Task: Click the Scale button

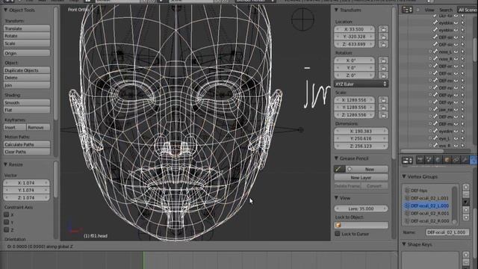Action: [x=27, y=43]
